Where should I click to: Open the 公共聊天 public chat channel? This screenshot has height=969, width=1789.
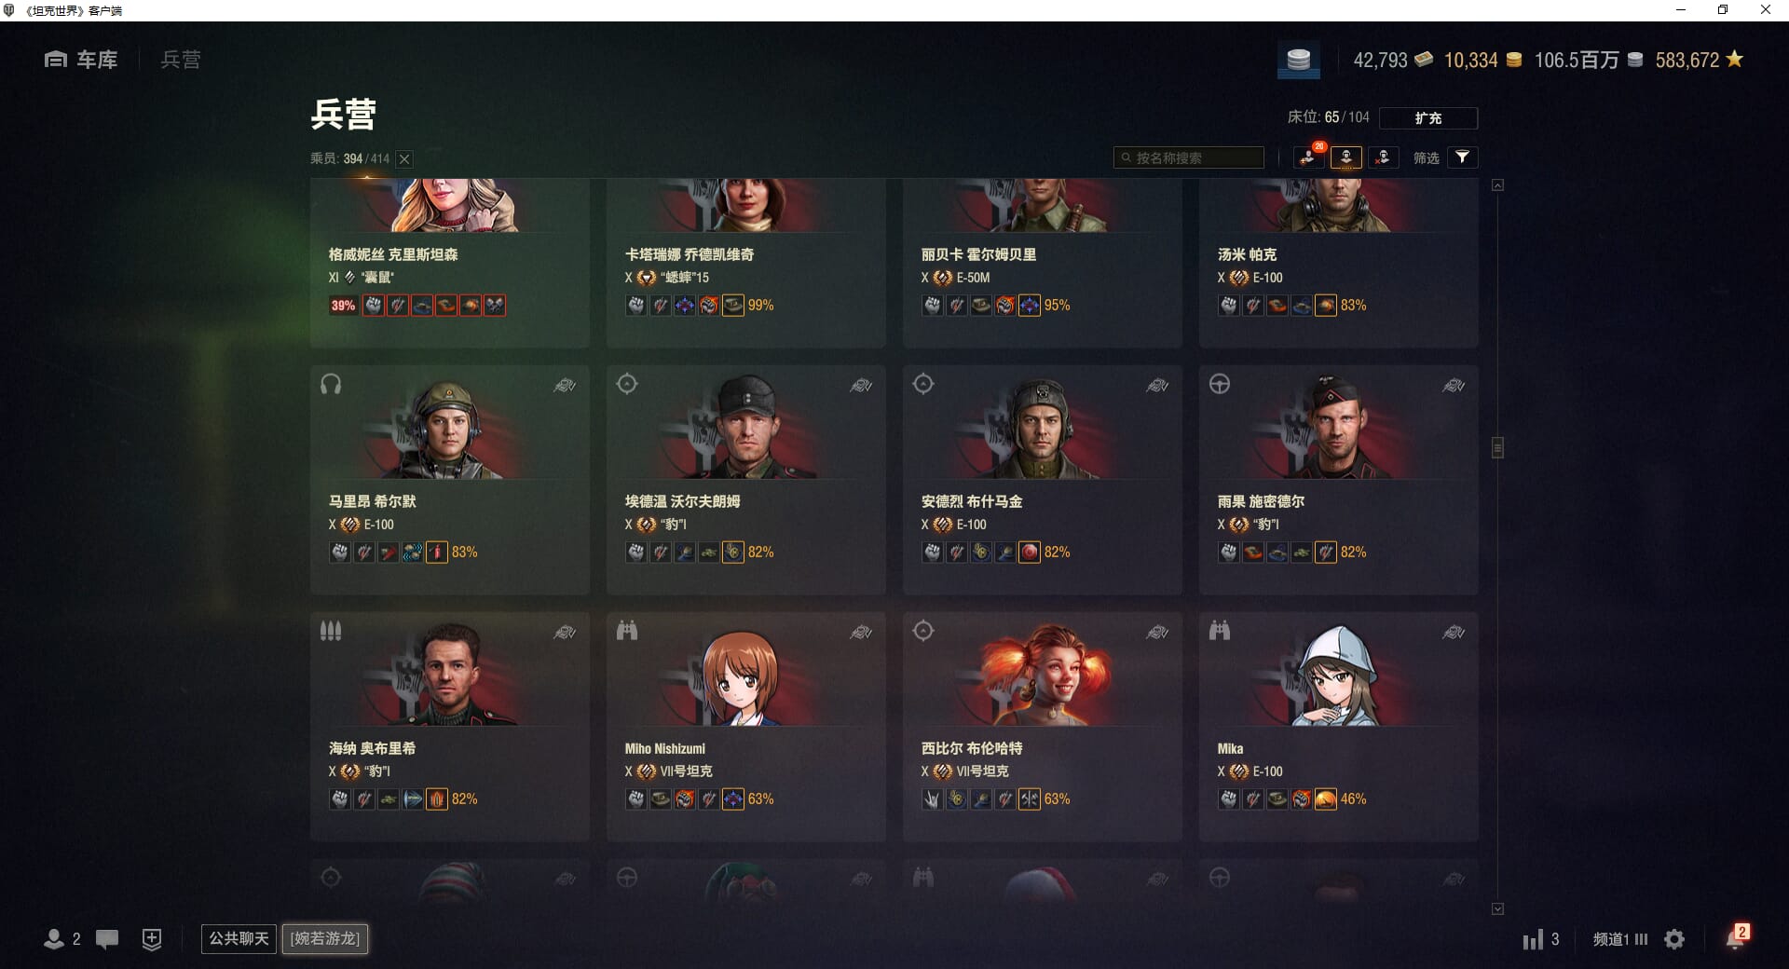pyautogui.click(x=239, y=938)
